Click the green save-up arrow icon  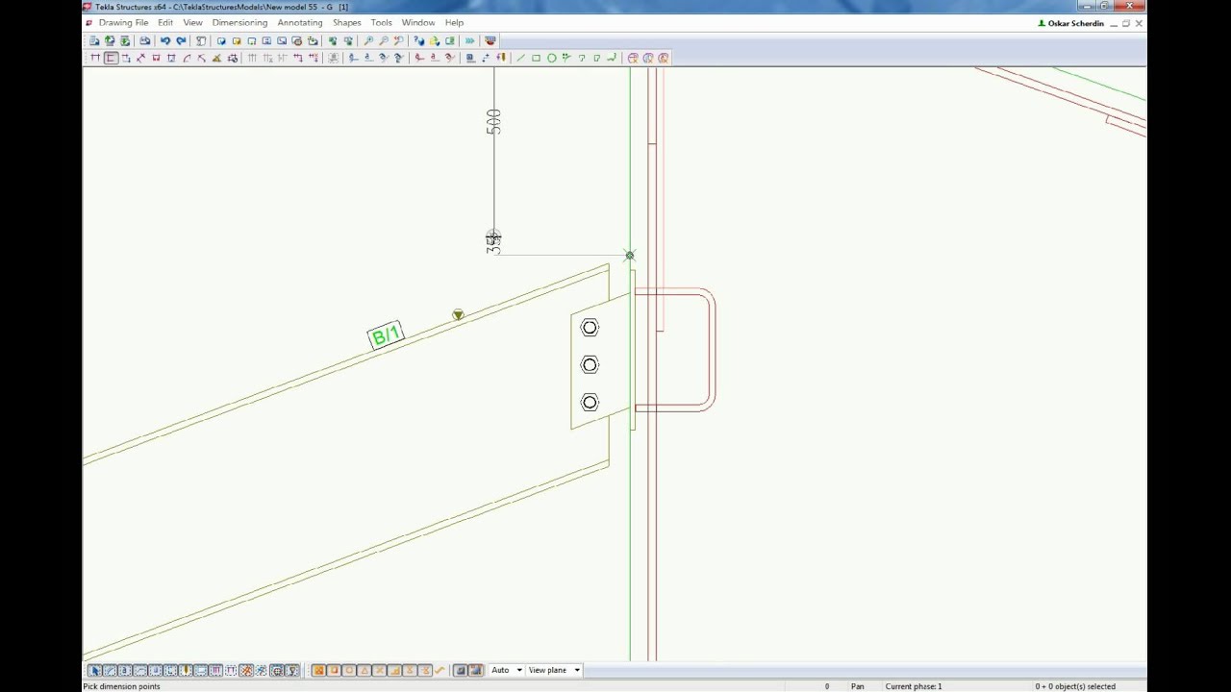click(110, 40)
